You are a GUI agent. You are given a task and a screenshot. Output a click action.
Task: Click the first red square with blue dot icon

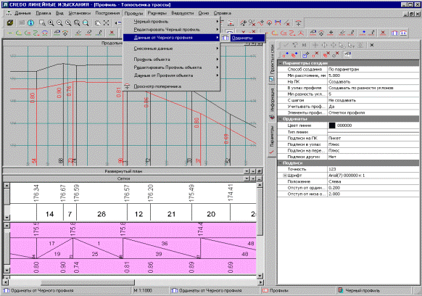click(x=285, y=54)
